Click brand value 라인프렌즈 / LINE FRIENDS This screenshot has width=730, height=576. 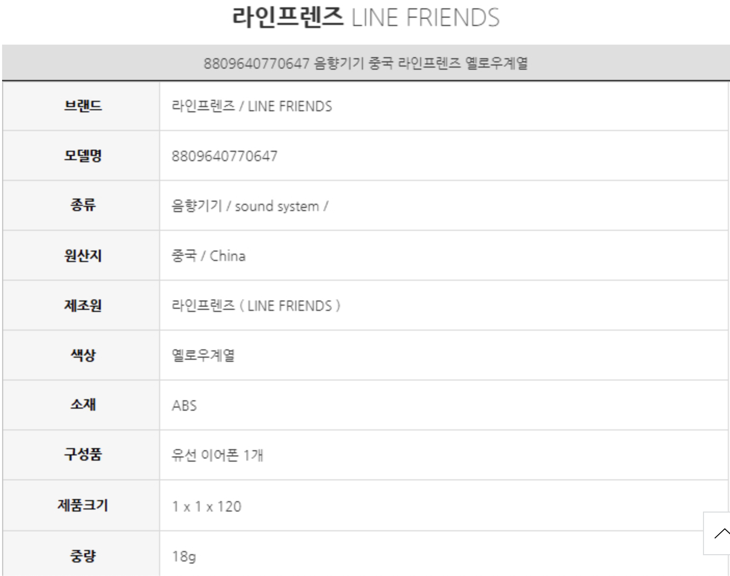252,106
